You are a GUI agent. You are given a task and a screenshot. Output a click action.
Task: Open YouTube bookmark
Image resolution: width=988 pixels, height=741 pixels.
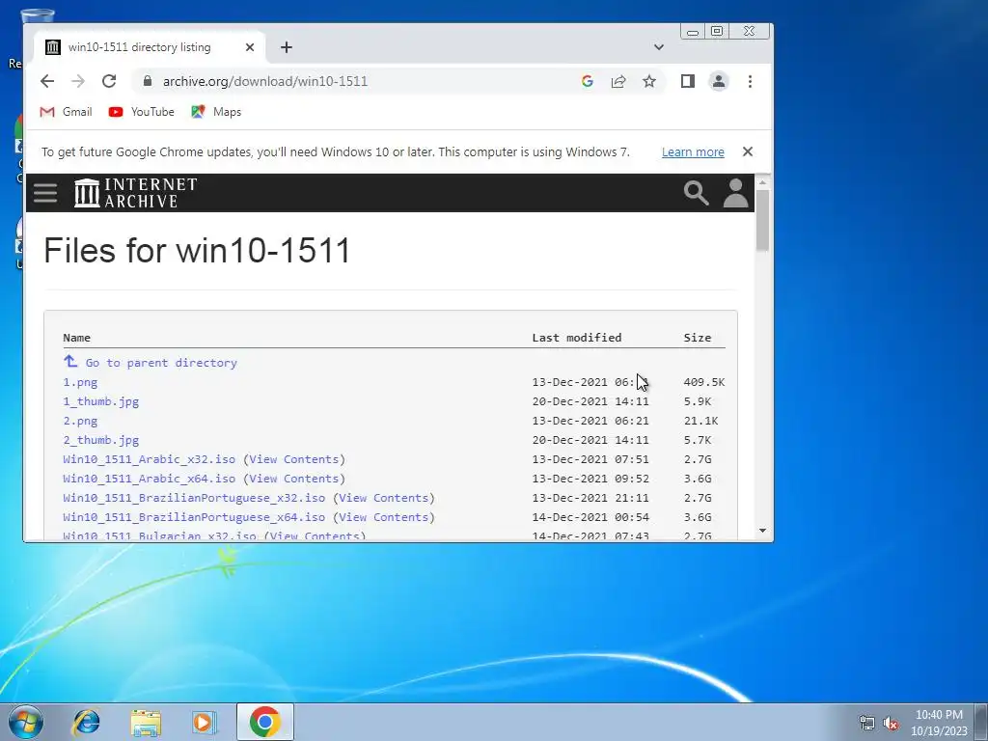tap(141, 112)
